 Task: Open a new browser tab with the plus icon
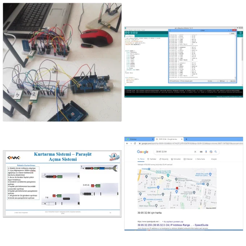186,139
